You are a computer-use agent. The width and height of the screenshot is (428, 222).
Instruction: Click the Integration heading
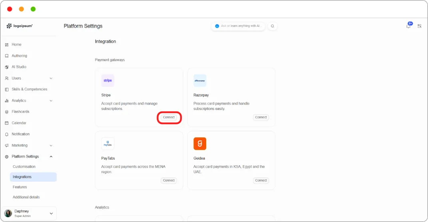click(106, 42)
